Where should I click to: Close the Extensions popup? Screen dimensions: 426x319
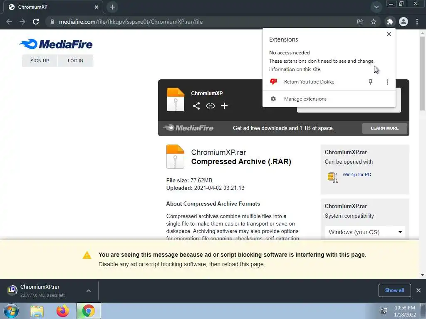tap(389, 34)
